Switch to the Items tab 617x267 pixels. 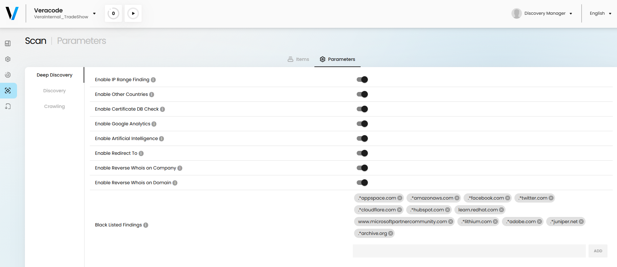[x=298, y=59]
